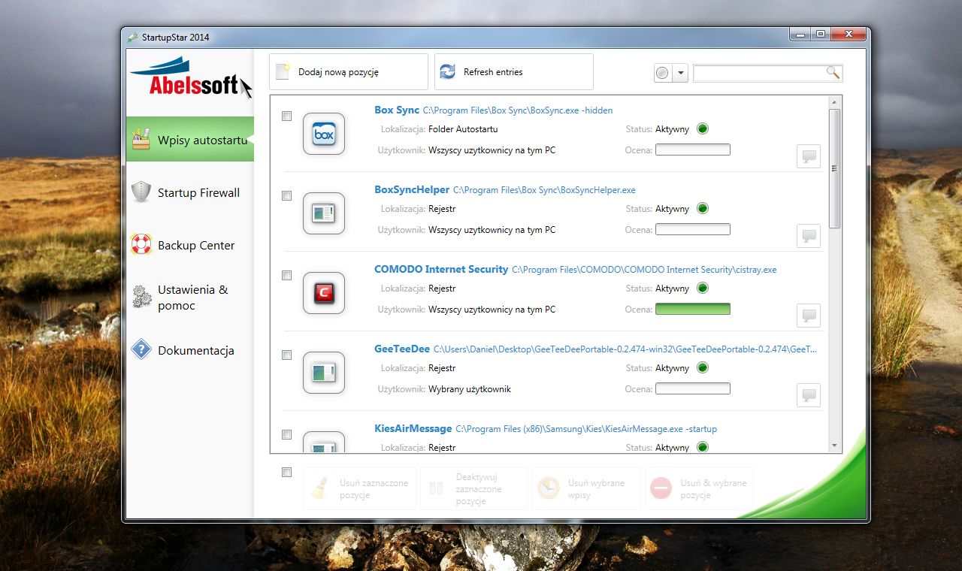Click the KiesAirMessage entry icon
The height and width of the screenshot is (571, 962).
point(324,442)
